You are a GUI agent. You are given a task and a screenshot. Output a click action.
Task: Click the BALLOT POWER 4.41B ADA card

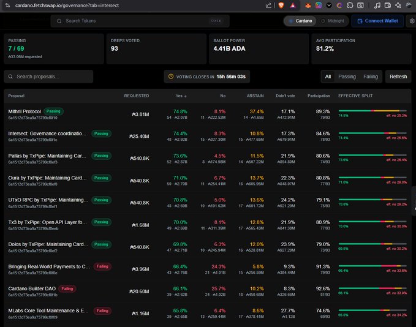tap(259, 48)
